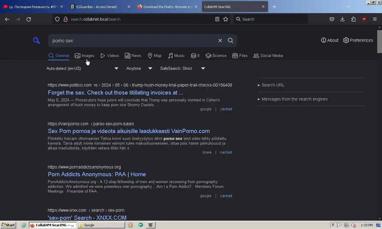The width and height of the screenshot is (382, 229).
Task: Open the Anytime time range dropdown
Action: pos(139,68)
